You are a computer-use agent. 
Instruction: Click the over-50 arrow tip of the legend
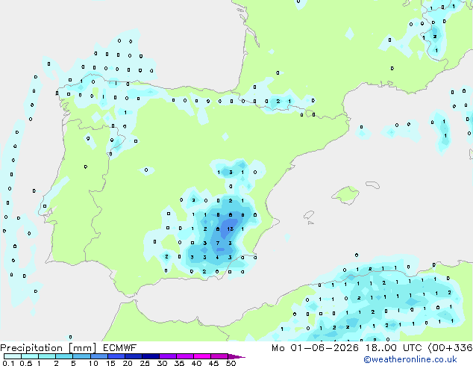click(x=236, y=356)
